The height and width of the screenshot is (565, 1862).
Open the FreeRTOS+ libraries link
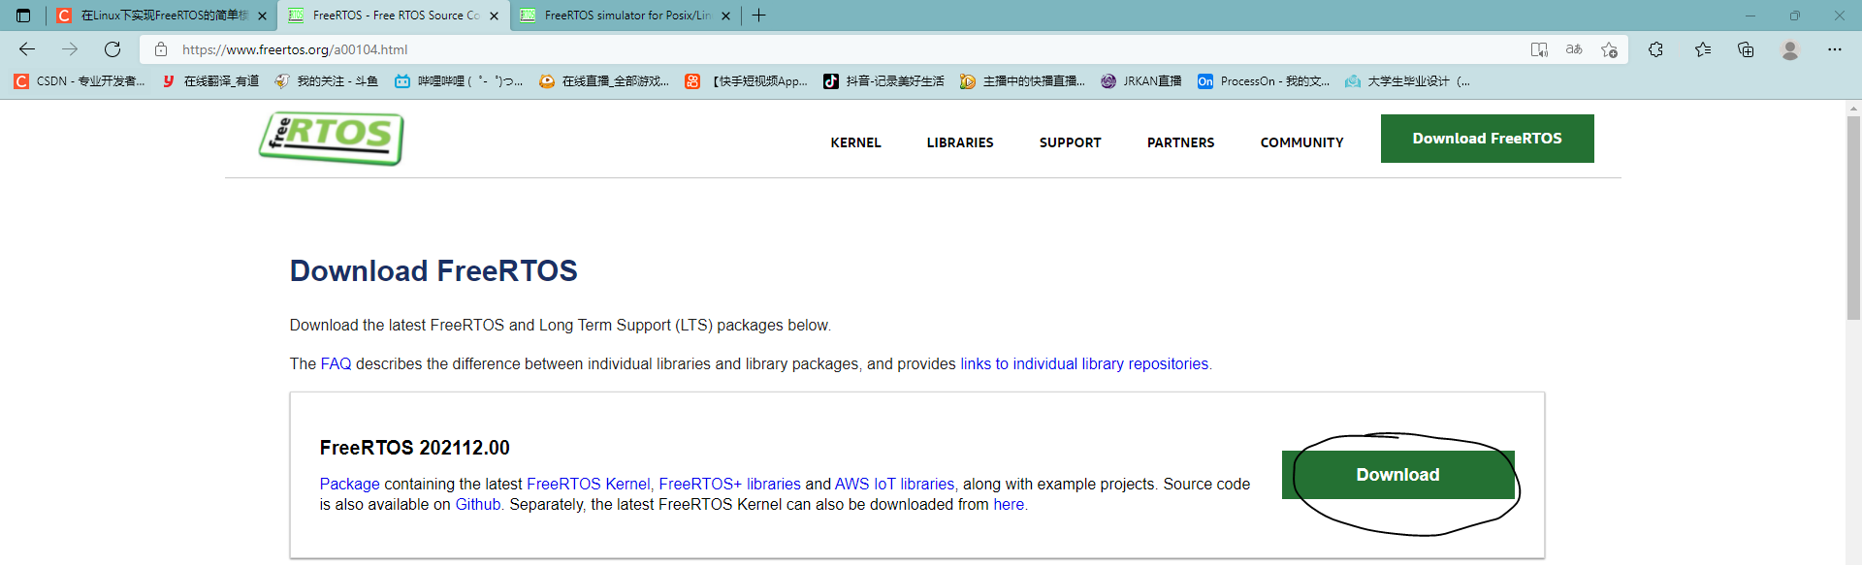(729, 485)
